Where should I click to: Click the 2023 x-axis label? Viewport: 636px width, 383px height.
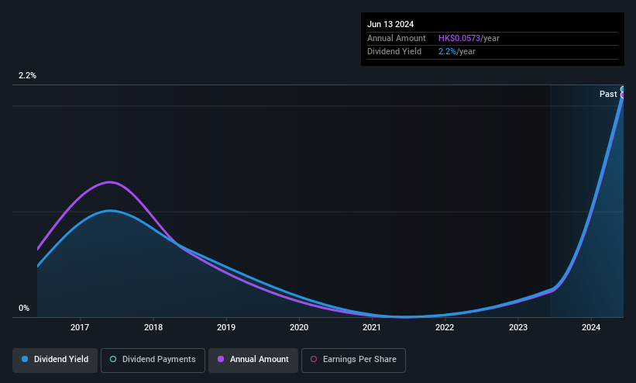tap(518, 327)
